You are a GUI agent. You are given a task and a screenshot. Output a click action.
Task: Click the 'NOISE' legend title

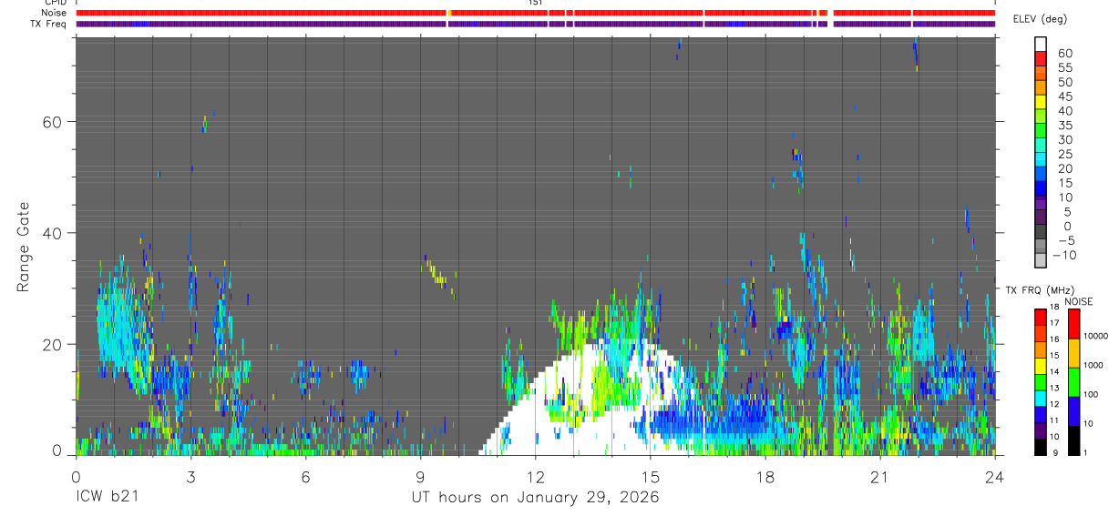(x=1078, y=301)
